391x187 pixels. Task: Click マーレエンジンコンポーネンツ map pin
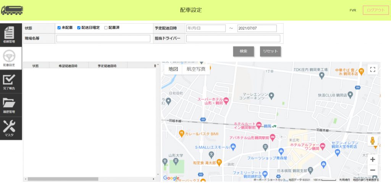pyautogui.click(x=271, y=95)
